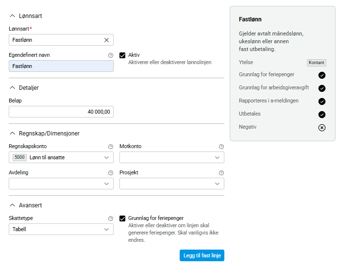This screenshot has height=269, width=337.
Task: Open help icon for Avdeling
Action: tap(110, 173)
